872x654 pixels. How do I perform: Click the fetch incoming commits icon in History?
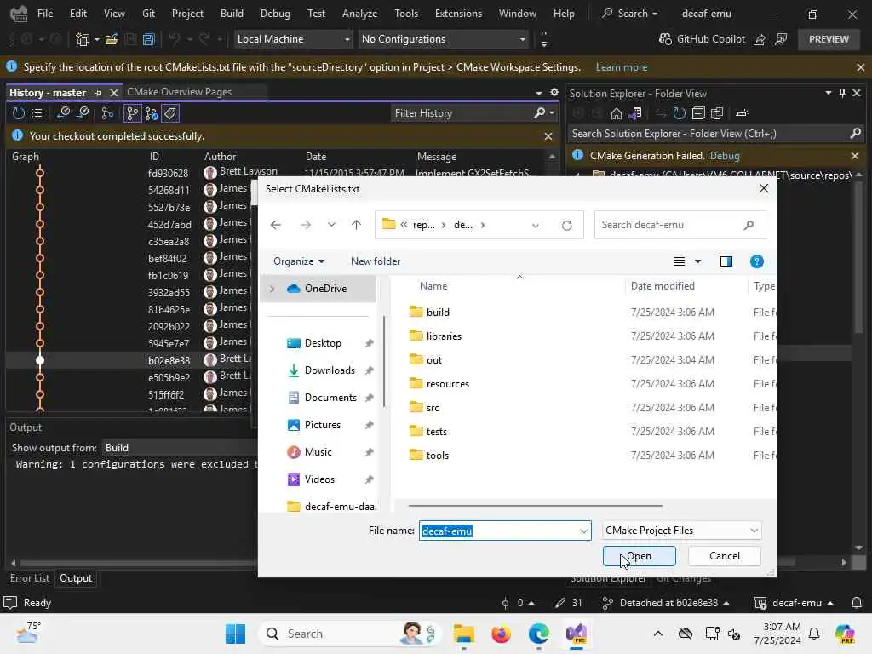[63, 113]
